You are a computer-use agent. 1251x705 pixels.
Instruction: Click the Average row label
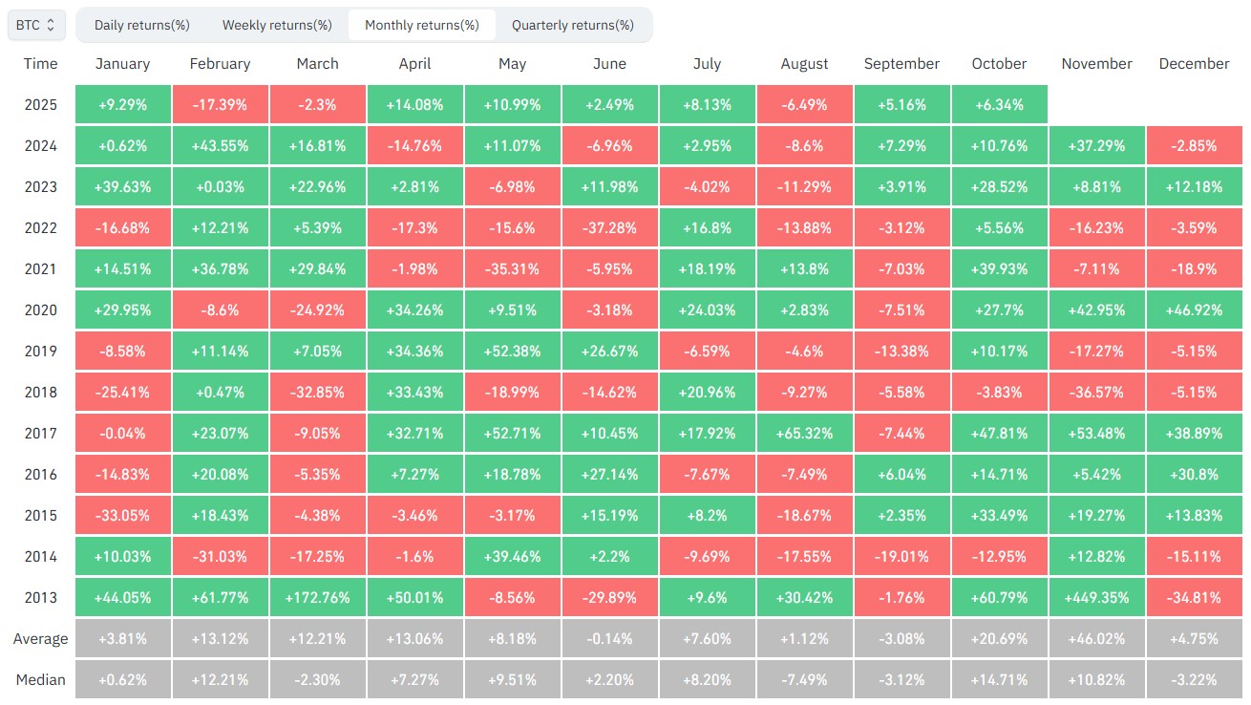pyautogui.click(x=40, y=639)
